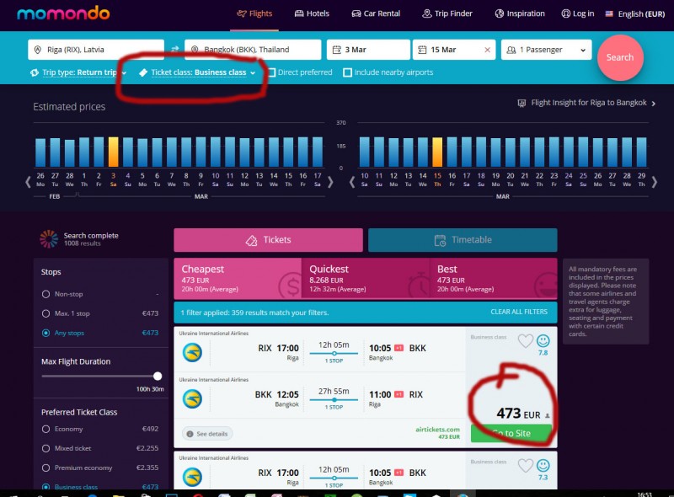Click green Go to Site button
This screenshot has width=674, height=497.
coord(511,433)
